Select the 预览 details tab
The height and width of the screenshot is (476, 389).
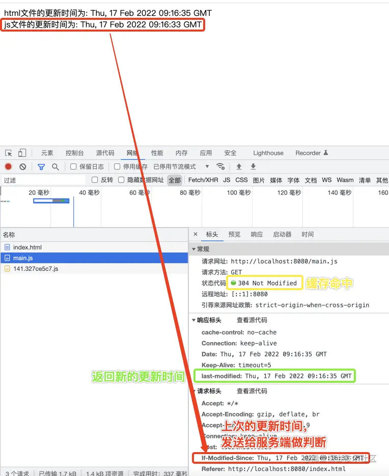pyautogui.click(x=234, y=234)
